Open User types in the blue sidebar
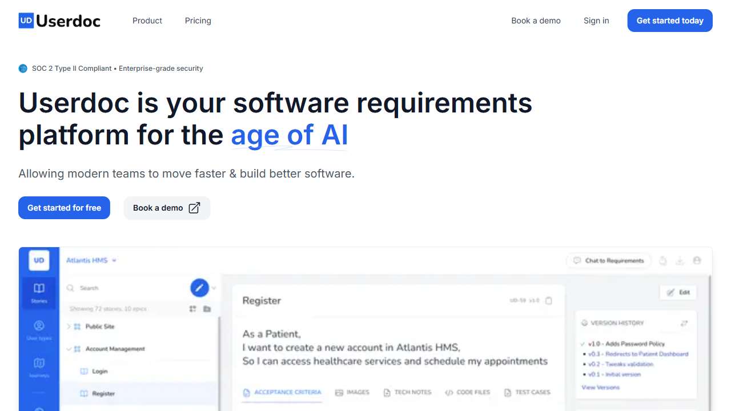Viewport: 731px width, 411px height. 39,330
